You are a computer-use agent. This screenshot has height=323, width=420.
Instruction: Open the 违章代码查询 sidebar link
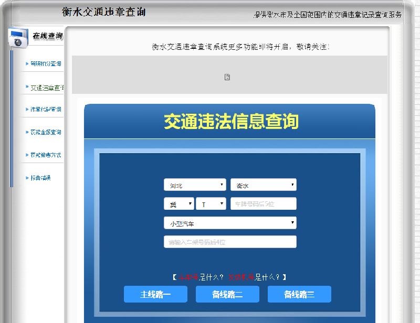(x=46, y=109)
